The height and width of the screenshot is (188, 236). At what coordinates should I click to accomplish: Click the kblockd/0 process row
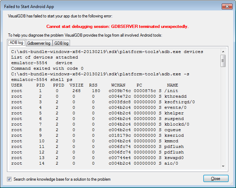(x=100, y=124)
